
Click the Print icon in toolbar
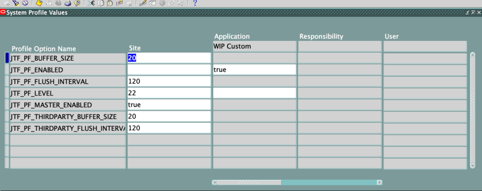(68, 3)
